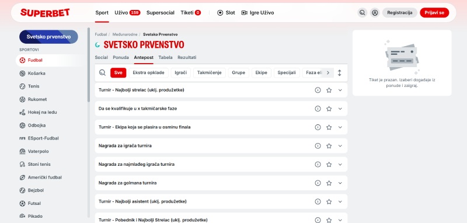
Task: Favorite Nagrada za igrača turnira star
Action: 329,146
